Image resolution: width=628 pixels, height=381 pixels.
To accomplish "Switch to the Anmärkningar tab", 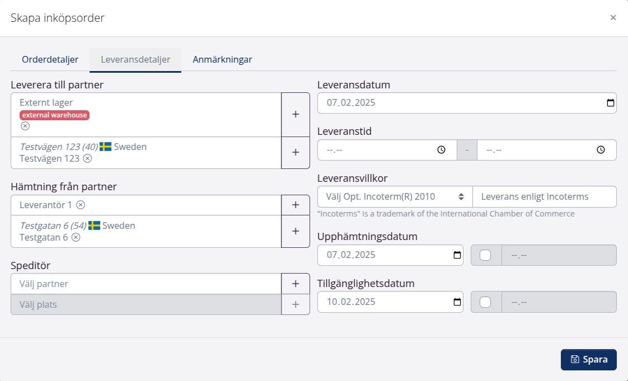I will pyautogui.click(x=222, y=59).
